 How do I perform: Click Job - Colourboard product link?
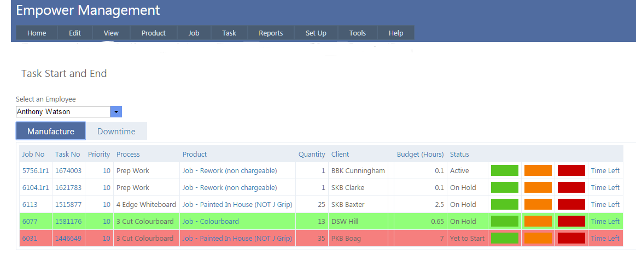coord(211,221)
